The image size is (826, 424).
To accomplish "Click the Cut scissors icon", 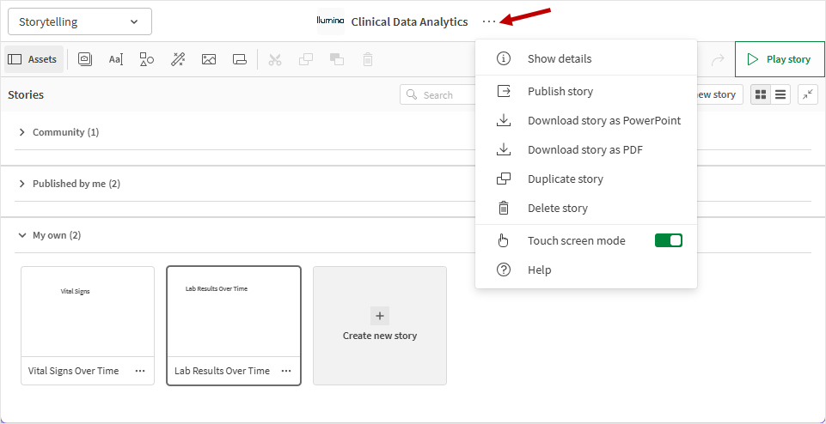I will [275, 59].
